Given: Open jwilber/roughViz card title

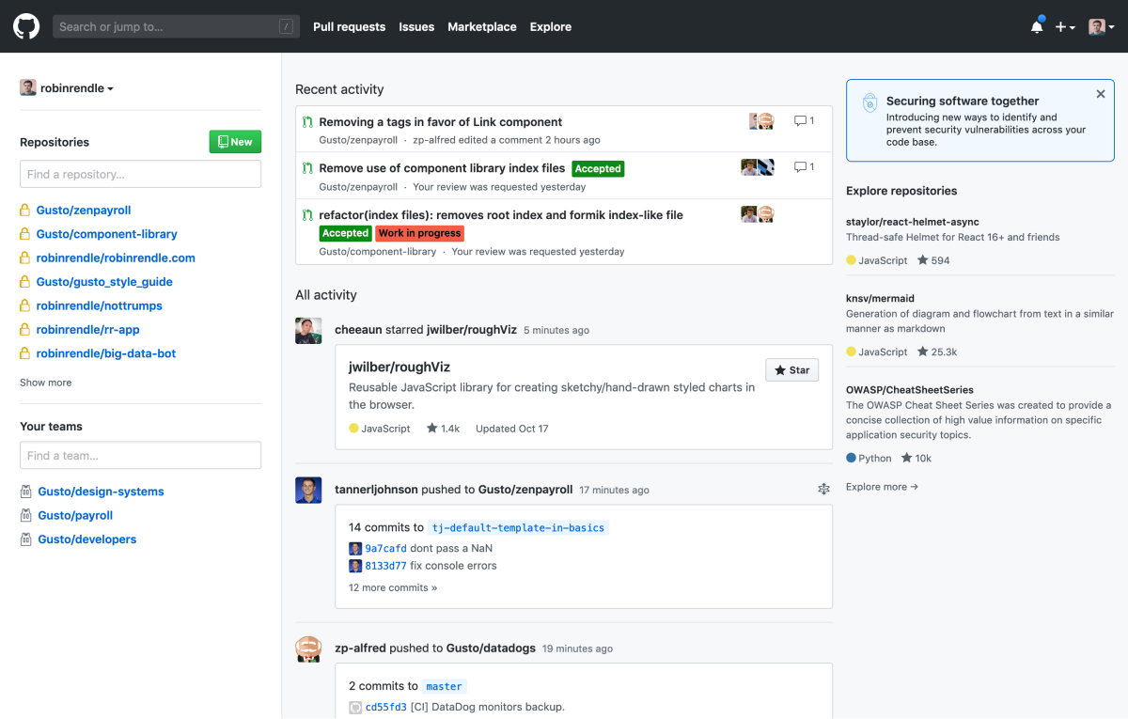Looking at the screenshot, I should pos(399,367).
